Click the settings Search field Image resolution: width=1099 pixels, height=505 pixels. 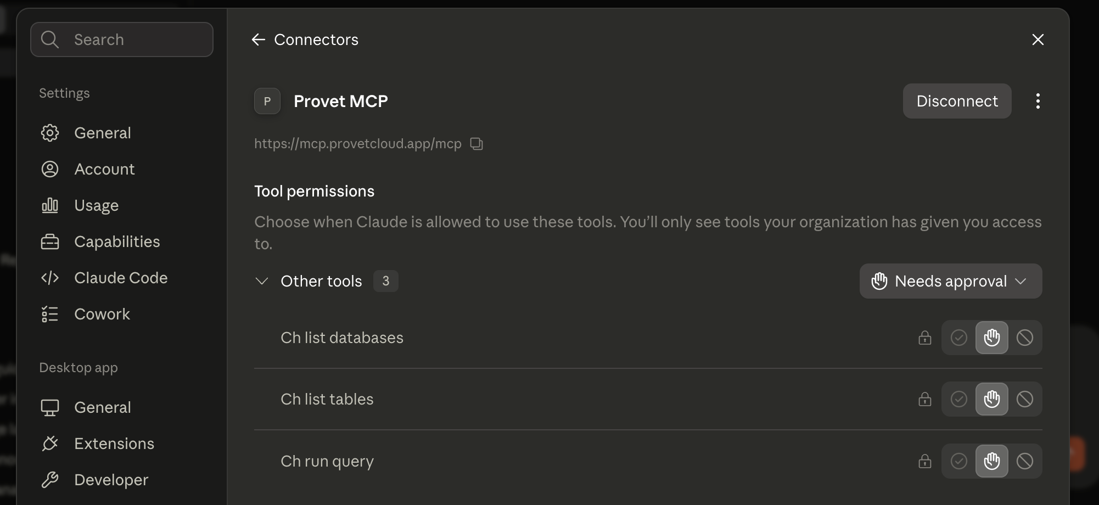[x=122, y=40]
